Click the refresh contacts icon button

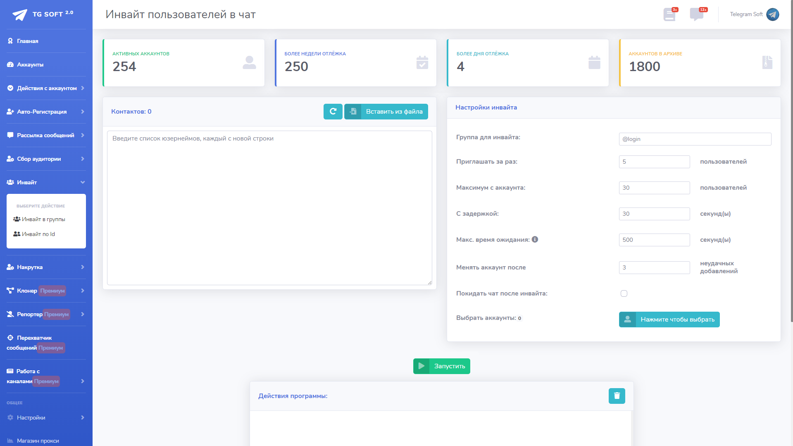click(x=333, y=112)
